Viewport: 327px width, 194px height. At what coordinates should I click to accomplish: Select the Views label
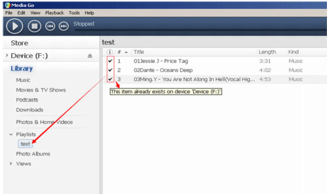point(23,164)
